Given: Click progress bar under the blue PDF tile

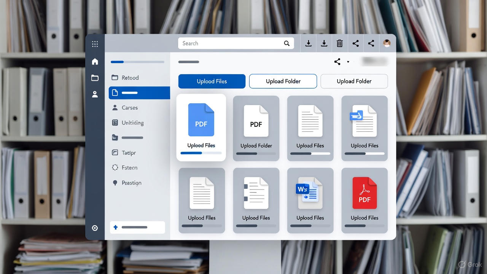Looking at the screenshot, I should tap(201, 153).
